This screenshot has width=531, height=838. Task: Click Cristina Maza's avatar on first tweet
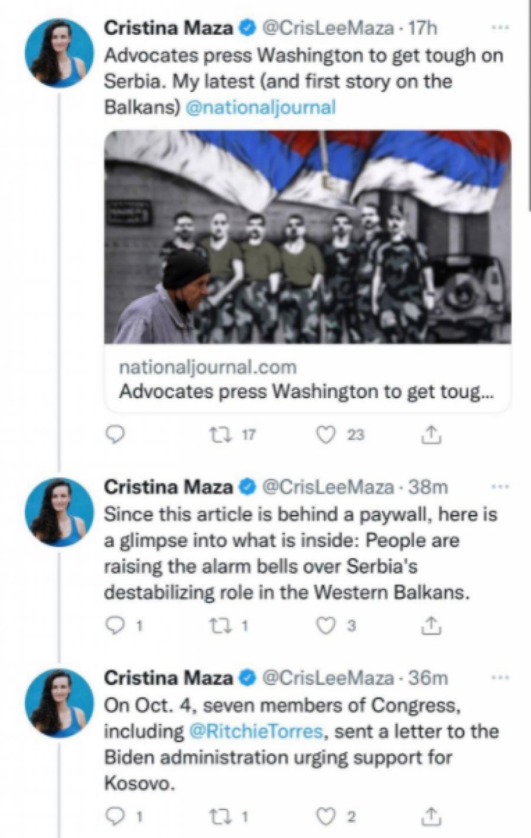click(59, 53)
